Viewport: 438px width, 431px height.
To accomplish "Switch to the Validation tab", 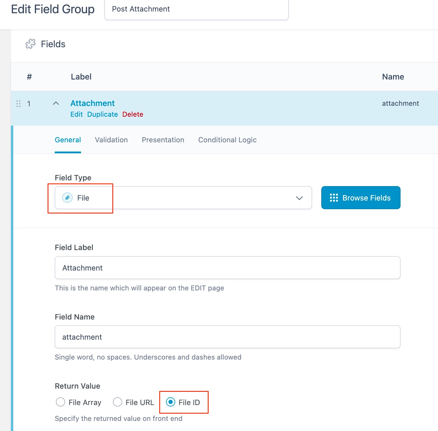I will [111, 140].
